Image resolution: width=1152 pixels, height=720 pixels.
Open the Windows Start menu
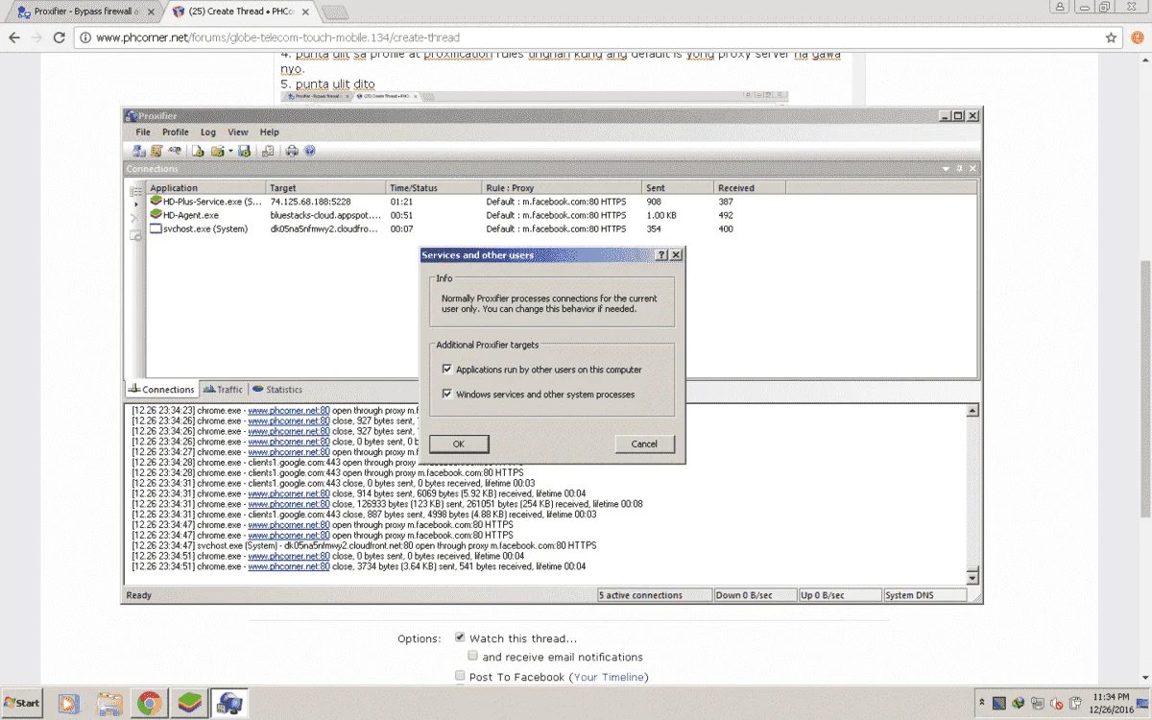point(23,704)
